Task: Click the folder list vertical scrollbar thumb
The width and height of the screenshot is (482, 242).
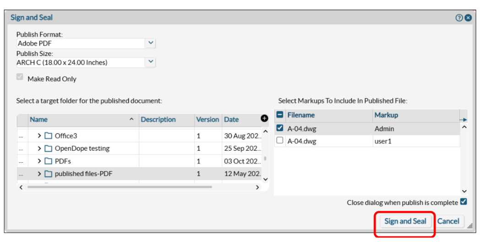Action: [x=265, y=159]
